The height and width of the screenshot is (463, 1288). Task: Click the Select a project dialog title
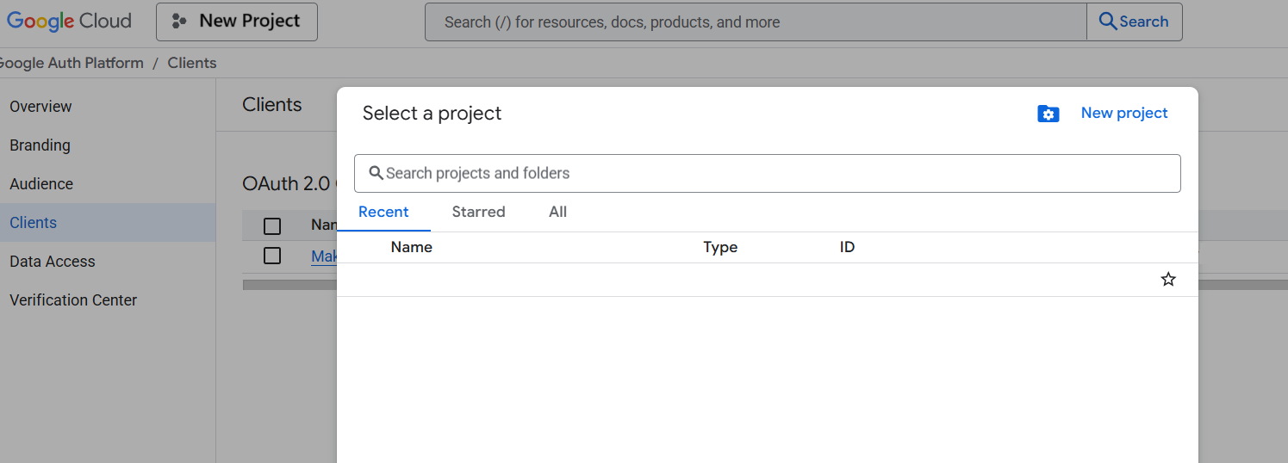click(432, 114)
